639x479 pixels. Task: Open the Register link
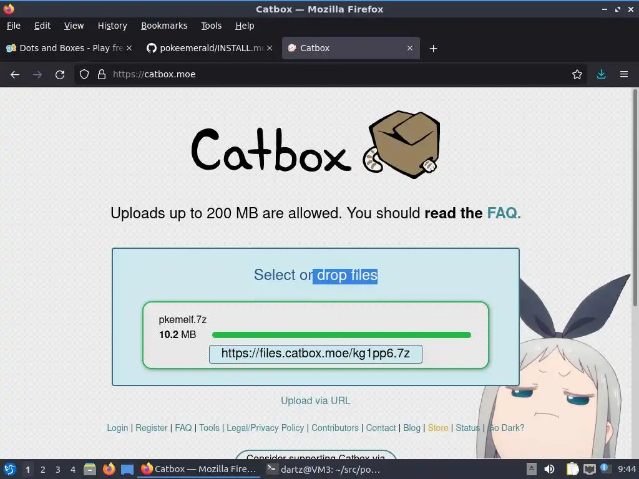point(151,428)
